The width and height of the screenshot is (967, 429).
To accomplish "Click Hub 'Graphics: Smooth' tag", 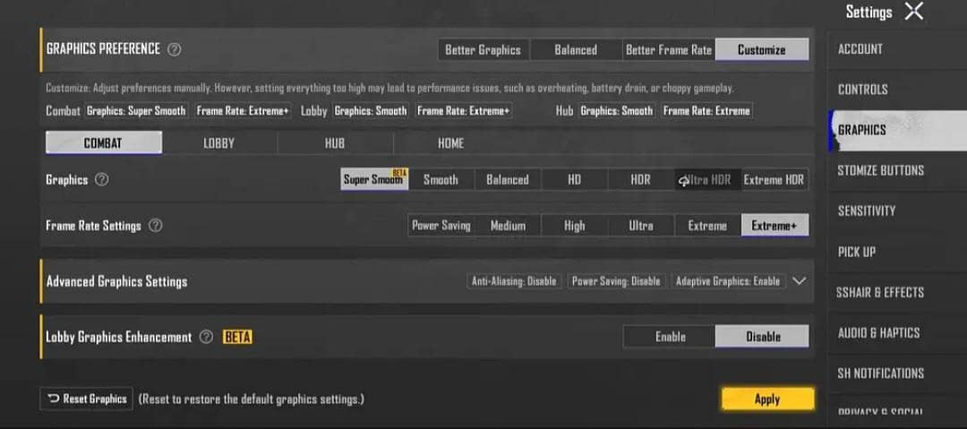I will coord(617,111).
